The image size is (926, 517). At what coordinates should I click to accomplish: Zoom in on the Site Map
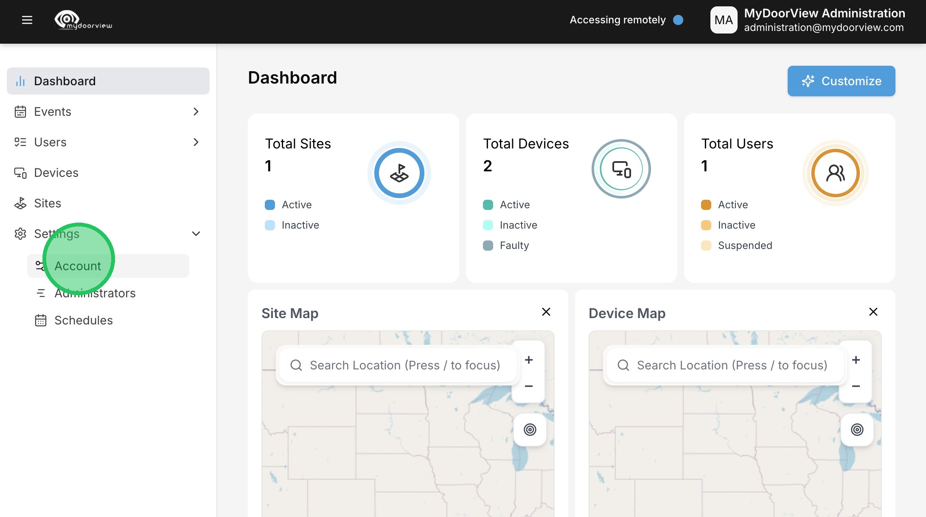[528, 360]
